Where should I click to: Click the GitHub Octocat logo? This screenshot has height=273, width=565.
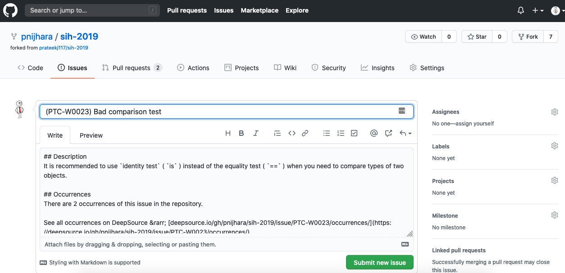click(x=10, y=10)
